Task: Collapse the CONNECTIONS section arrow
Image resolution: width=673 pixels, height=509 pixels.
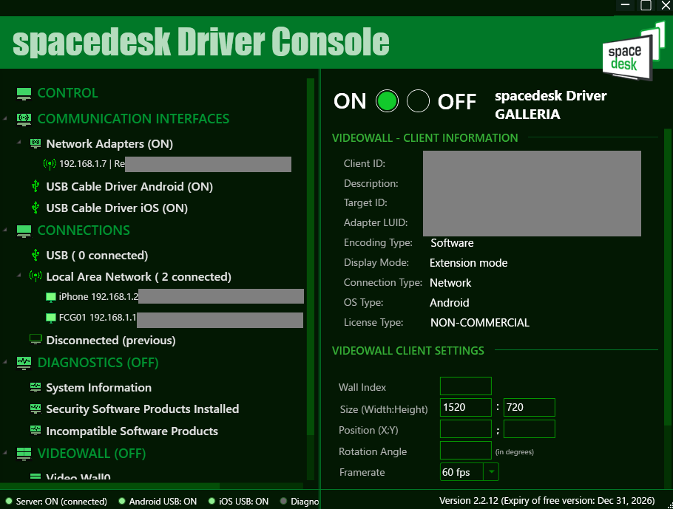Action: click(x=6, y=230)
